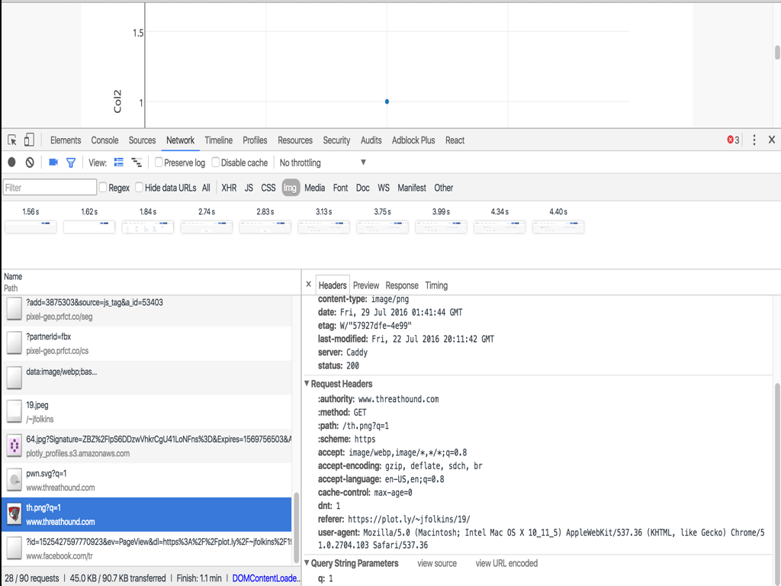Open the Resources tab

click(x=295, y=140)
